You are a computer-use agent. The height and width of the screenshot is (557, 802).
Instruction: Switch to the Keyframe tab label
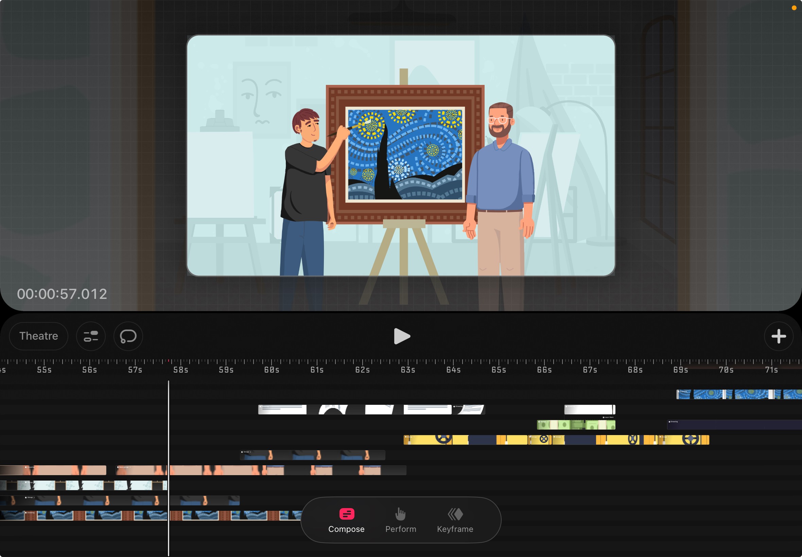455,529
